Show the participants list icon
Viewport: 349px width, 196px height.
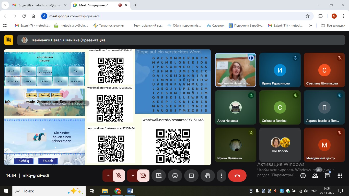pos(315,176)
